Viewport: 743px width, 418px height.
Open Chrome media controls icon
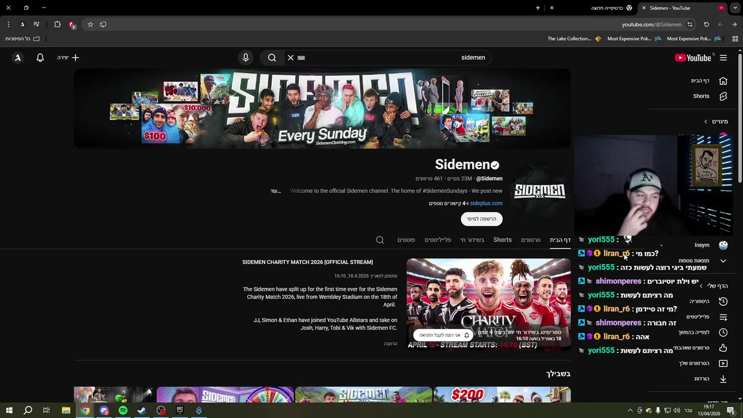tap(37, 24)
